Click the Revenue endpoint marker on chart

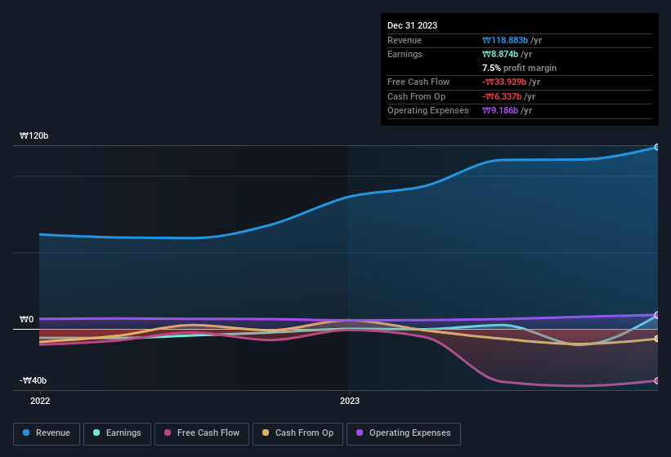[x=657, y=147]
